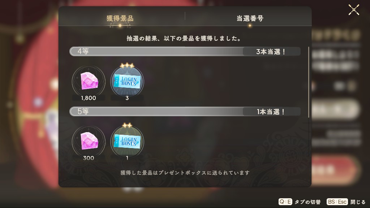Image resolution: width=370 pixels, height=208 pixels.
Task: Click the three gold stars above the ticket
Action: point(127,65)
